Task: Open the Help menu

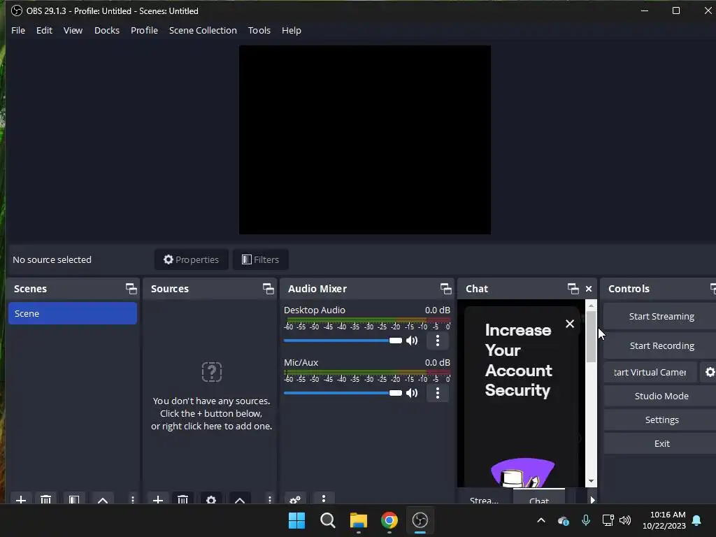Action: click(x=292, y=30)
